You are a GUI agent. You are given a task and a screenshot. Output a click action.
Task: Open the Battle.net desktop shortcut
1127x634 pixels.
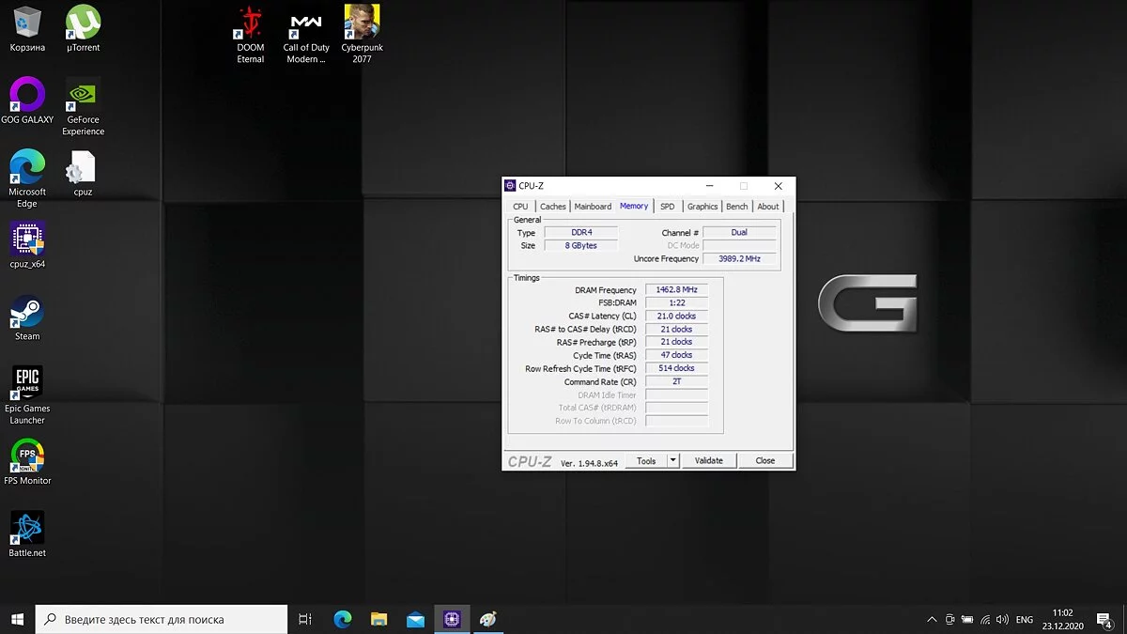(x=27, y=529)
